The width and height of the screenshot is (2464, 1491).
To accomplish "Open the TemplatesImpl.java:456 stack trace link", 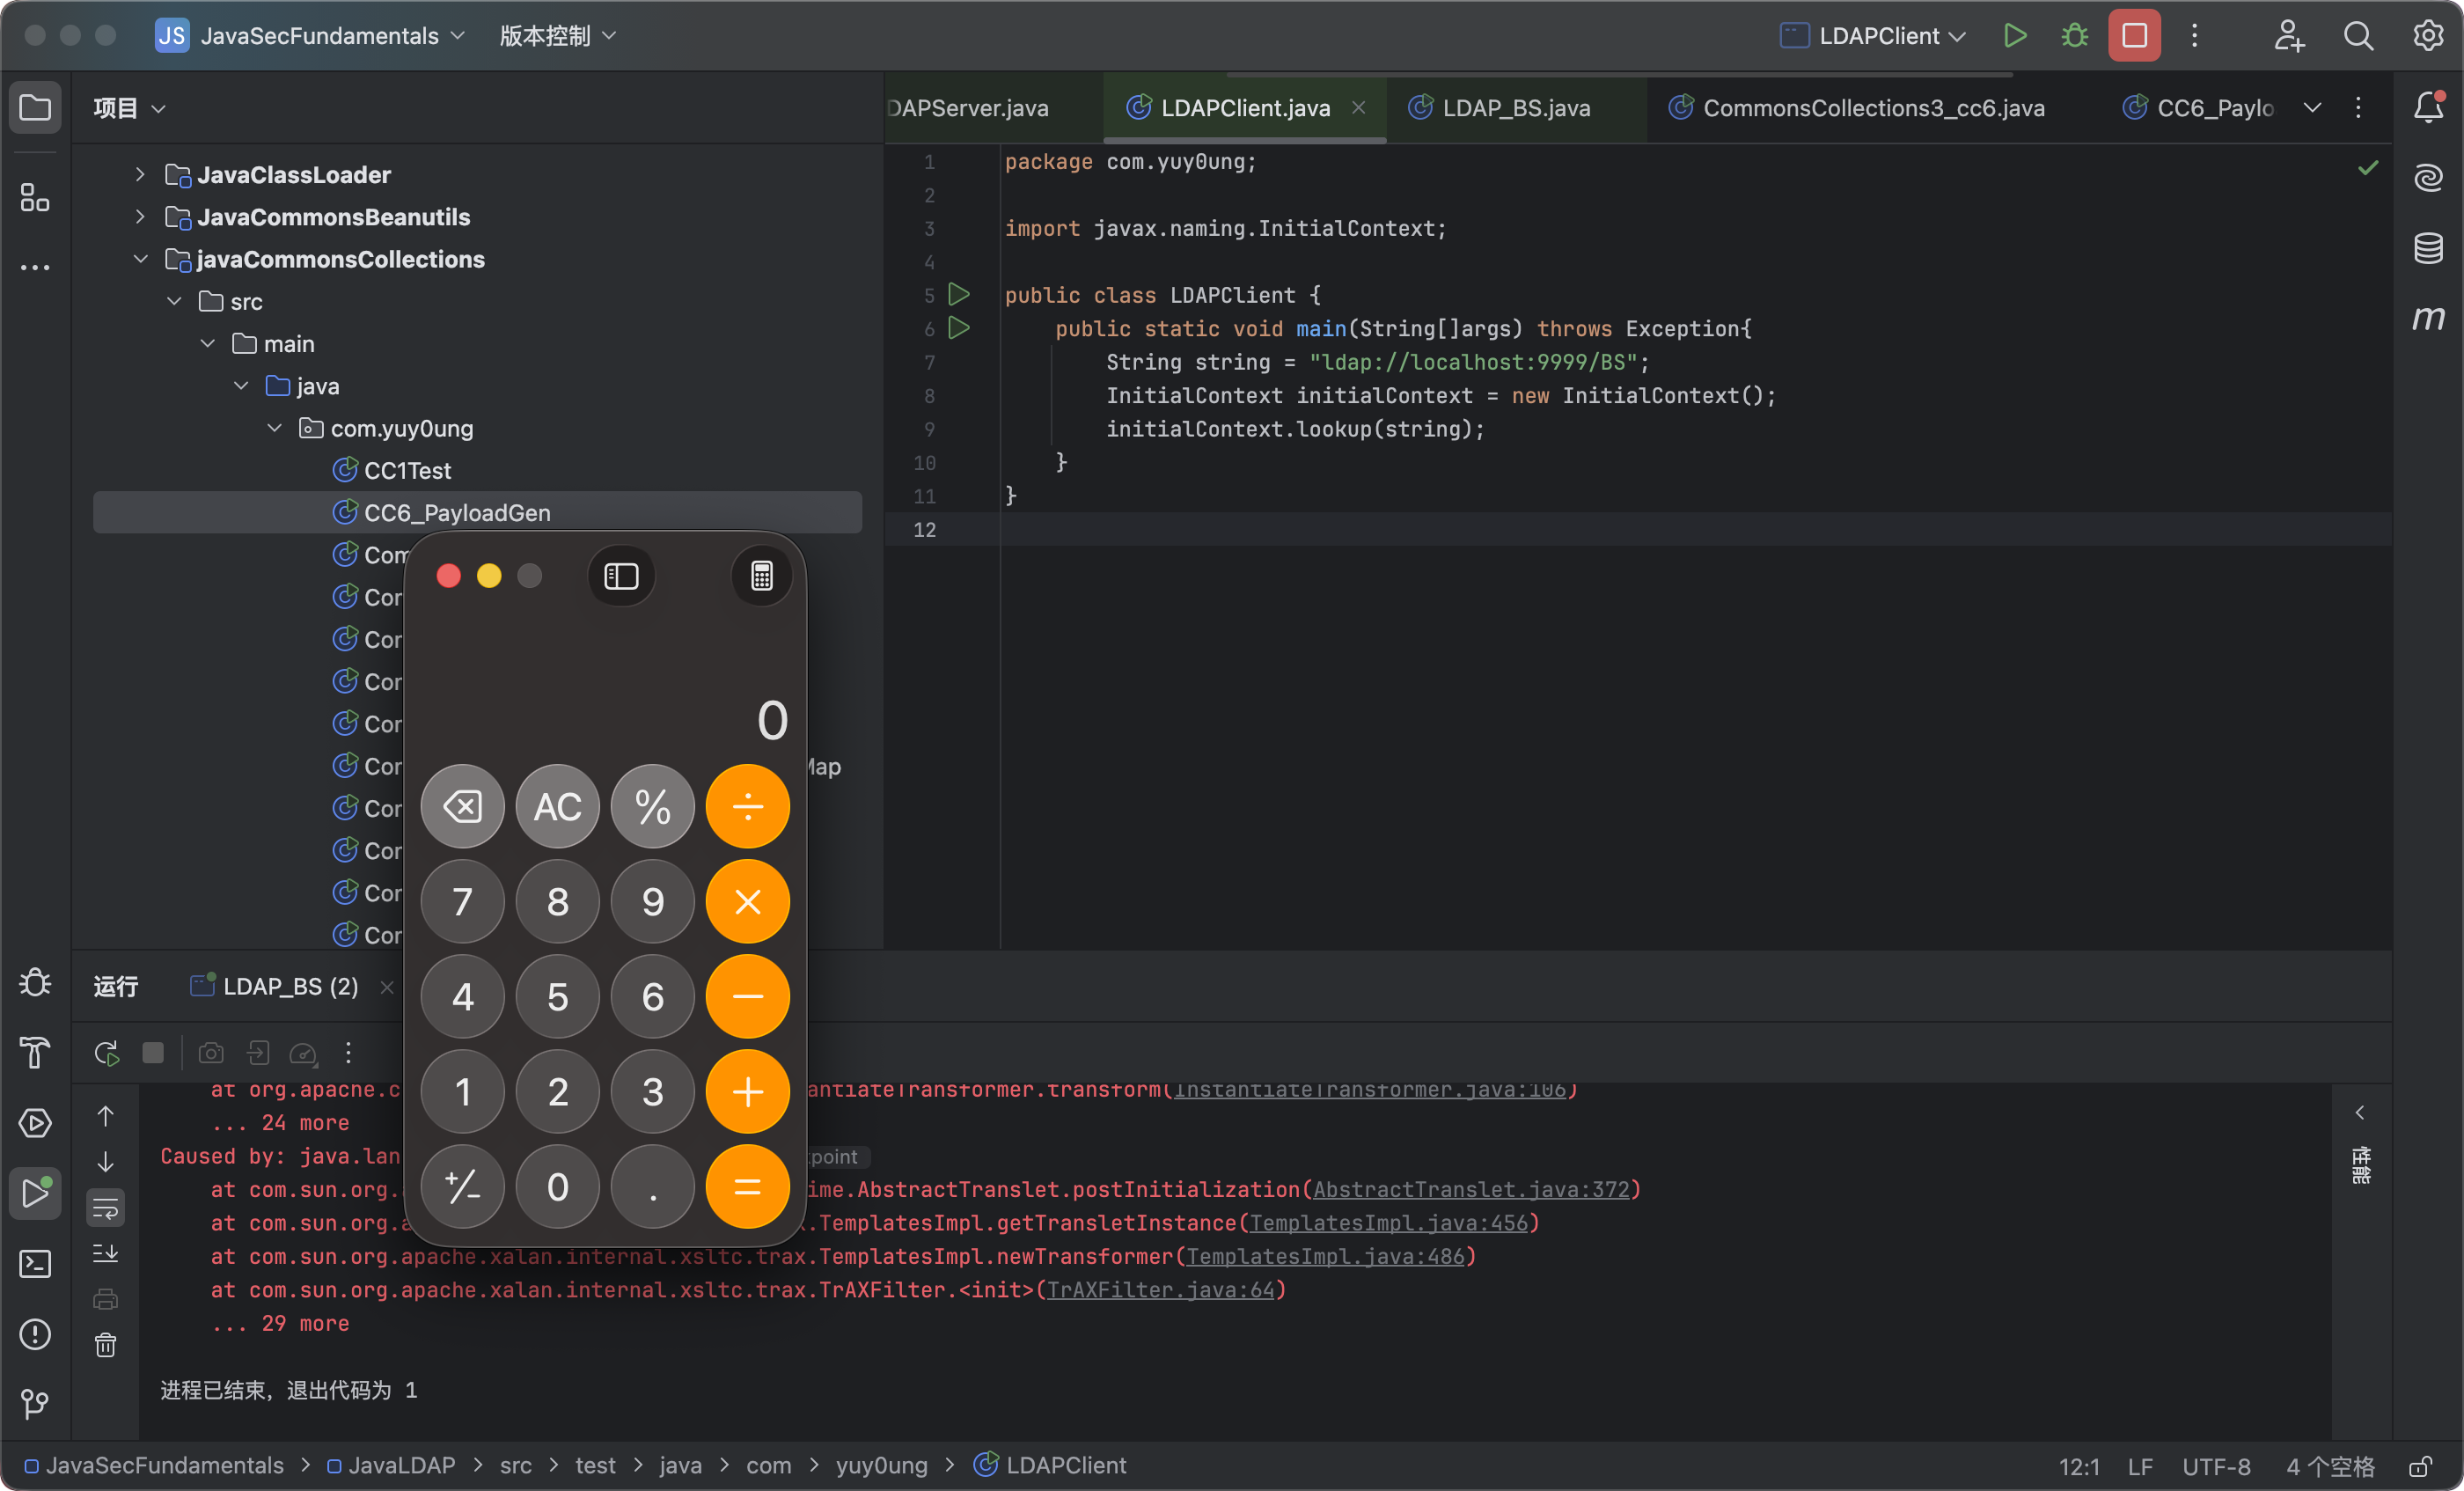I will coord(1389,1223).
